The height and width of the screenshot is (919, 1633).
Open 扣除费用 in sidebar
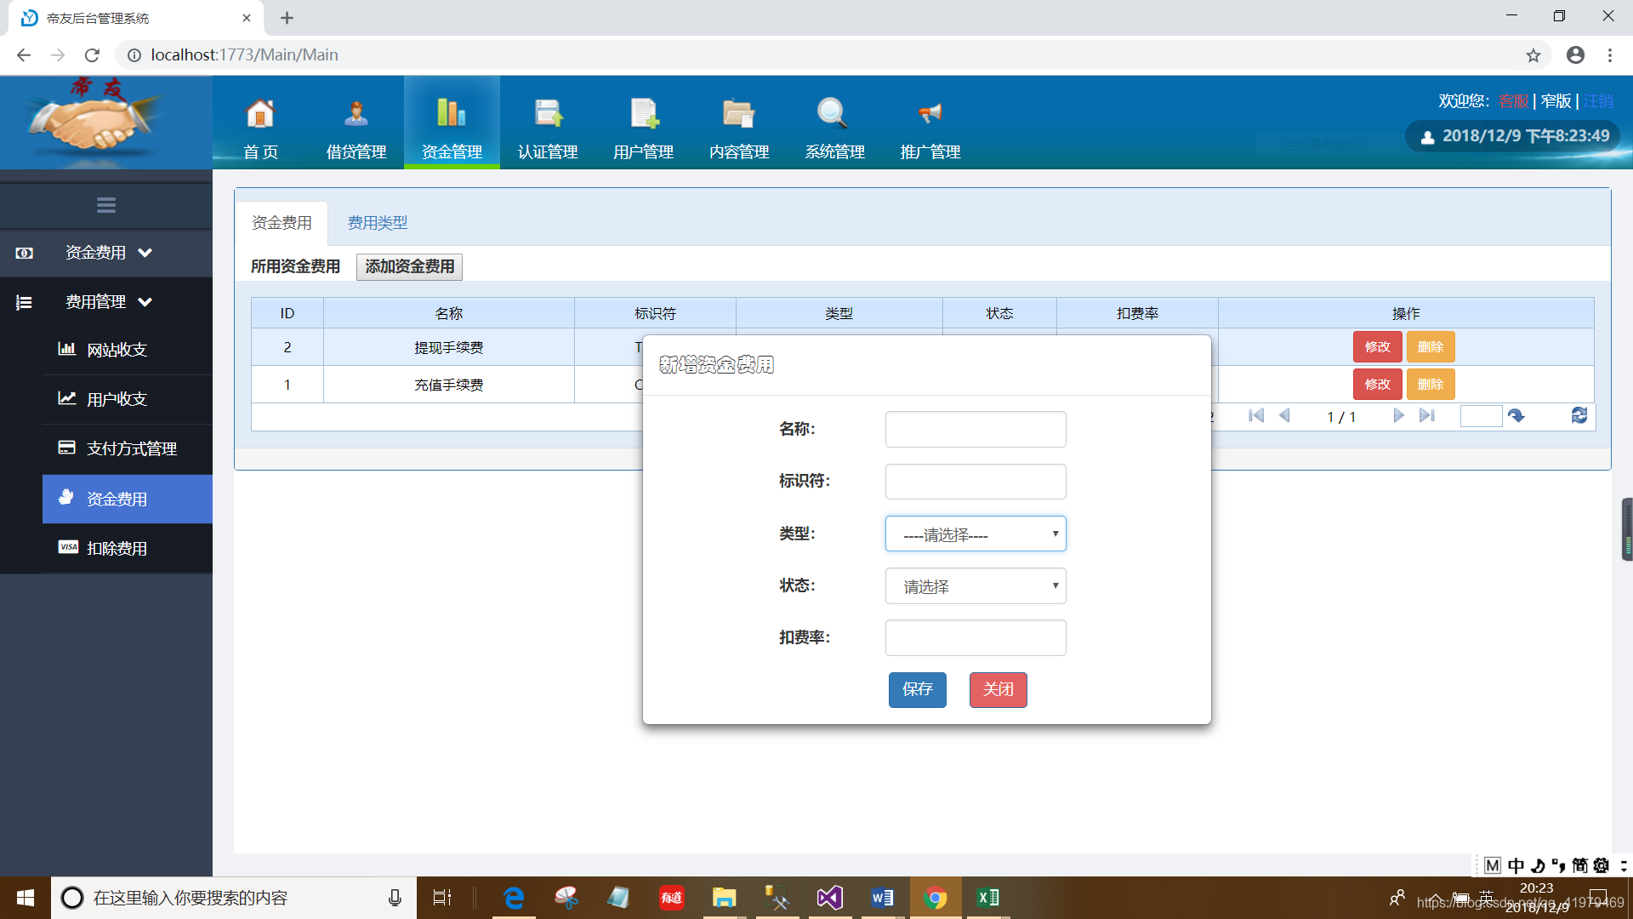click(x=128, y=549)
